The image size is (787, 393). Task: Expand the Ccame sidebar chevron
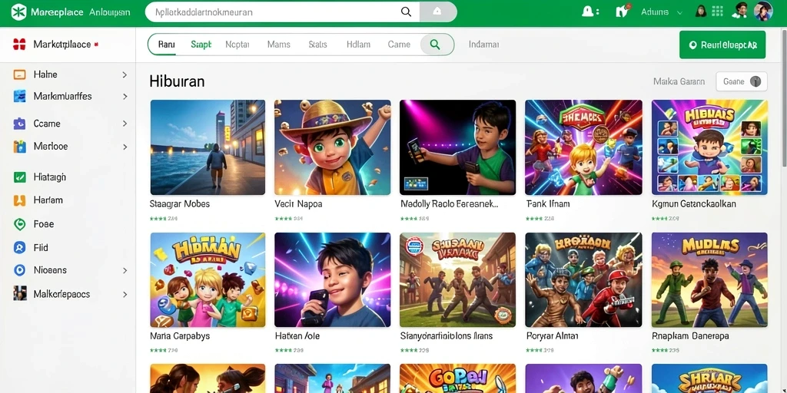tap(125, 124)
